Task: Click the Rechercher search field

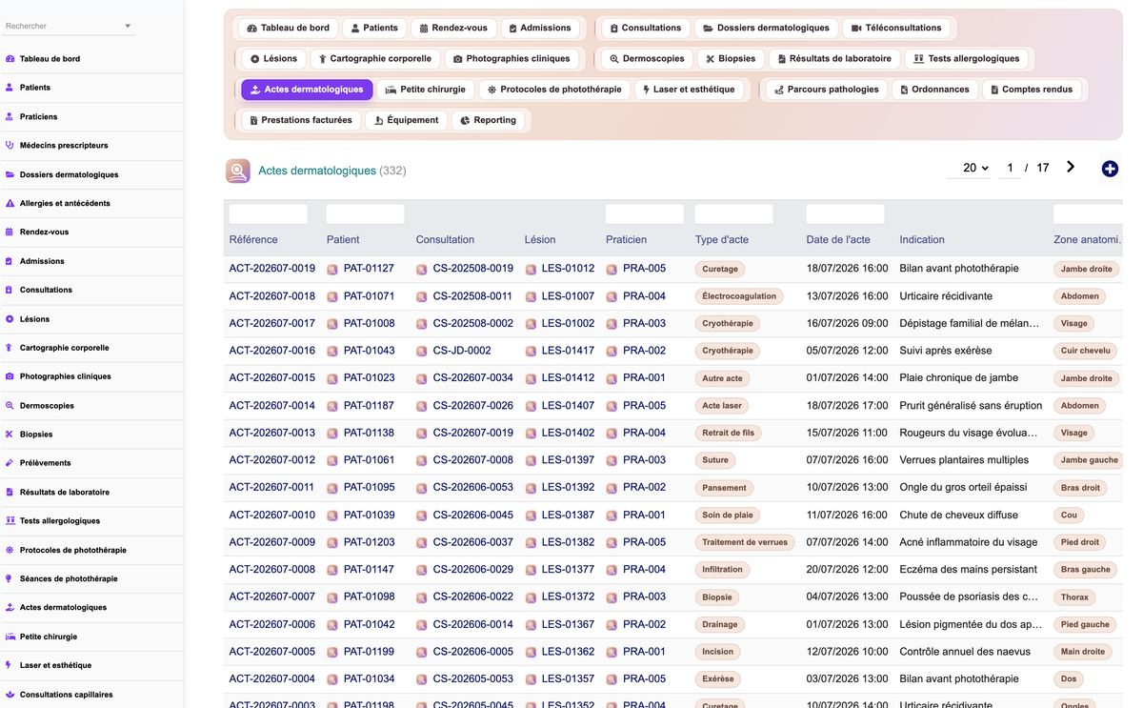Action: coord(63,26)
